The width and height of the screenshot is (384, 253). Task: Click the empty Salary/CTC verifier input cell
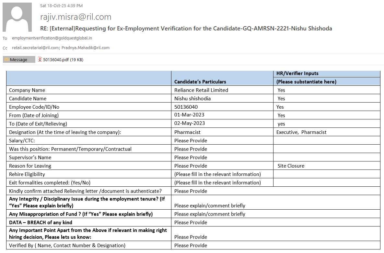[x=326, y=140]
